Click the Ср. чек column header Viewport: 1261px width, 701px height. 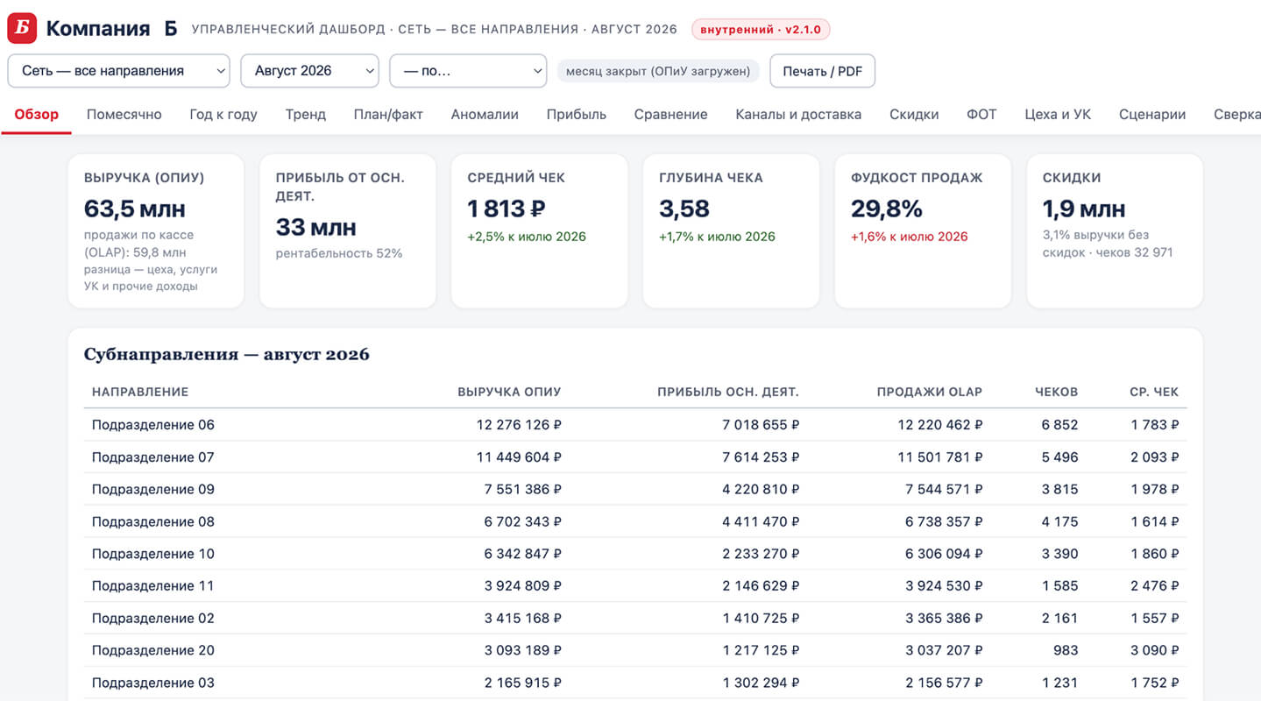pyautogui.click(x=1154, y=392)
